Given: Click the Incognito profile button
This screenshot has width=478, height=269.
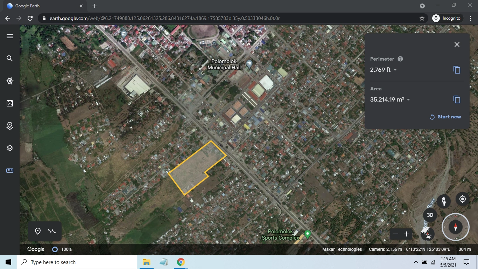Looking at the screenshot, I should coord(448,18).
